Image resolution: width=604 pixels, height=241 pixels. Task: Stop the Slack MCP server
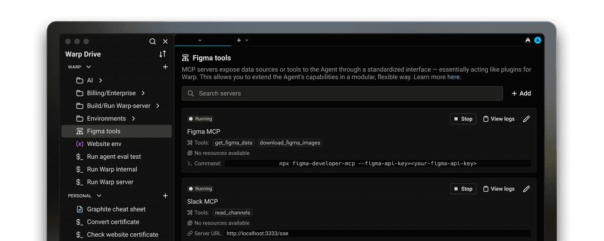463,189
